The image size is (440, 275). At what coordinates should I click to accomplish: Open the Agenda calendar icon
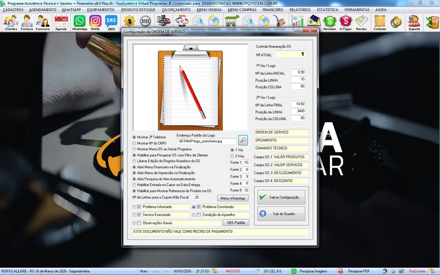click(61, 22)
